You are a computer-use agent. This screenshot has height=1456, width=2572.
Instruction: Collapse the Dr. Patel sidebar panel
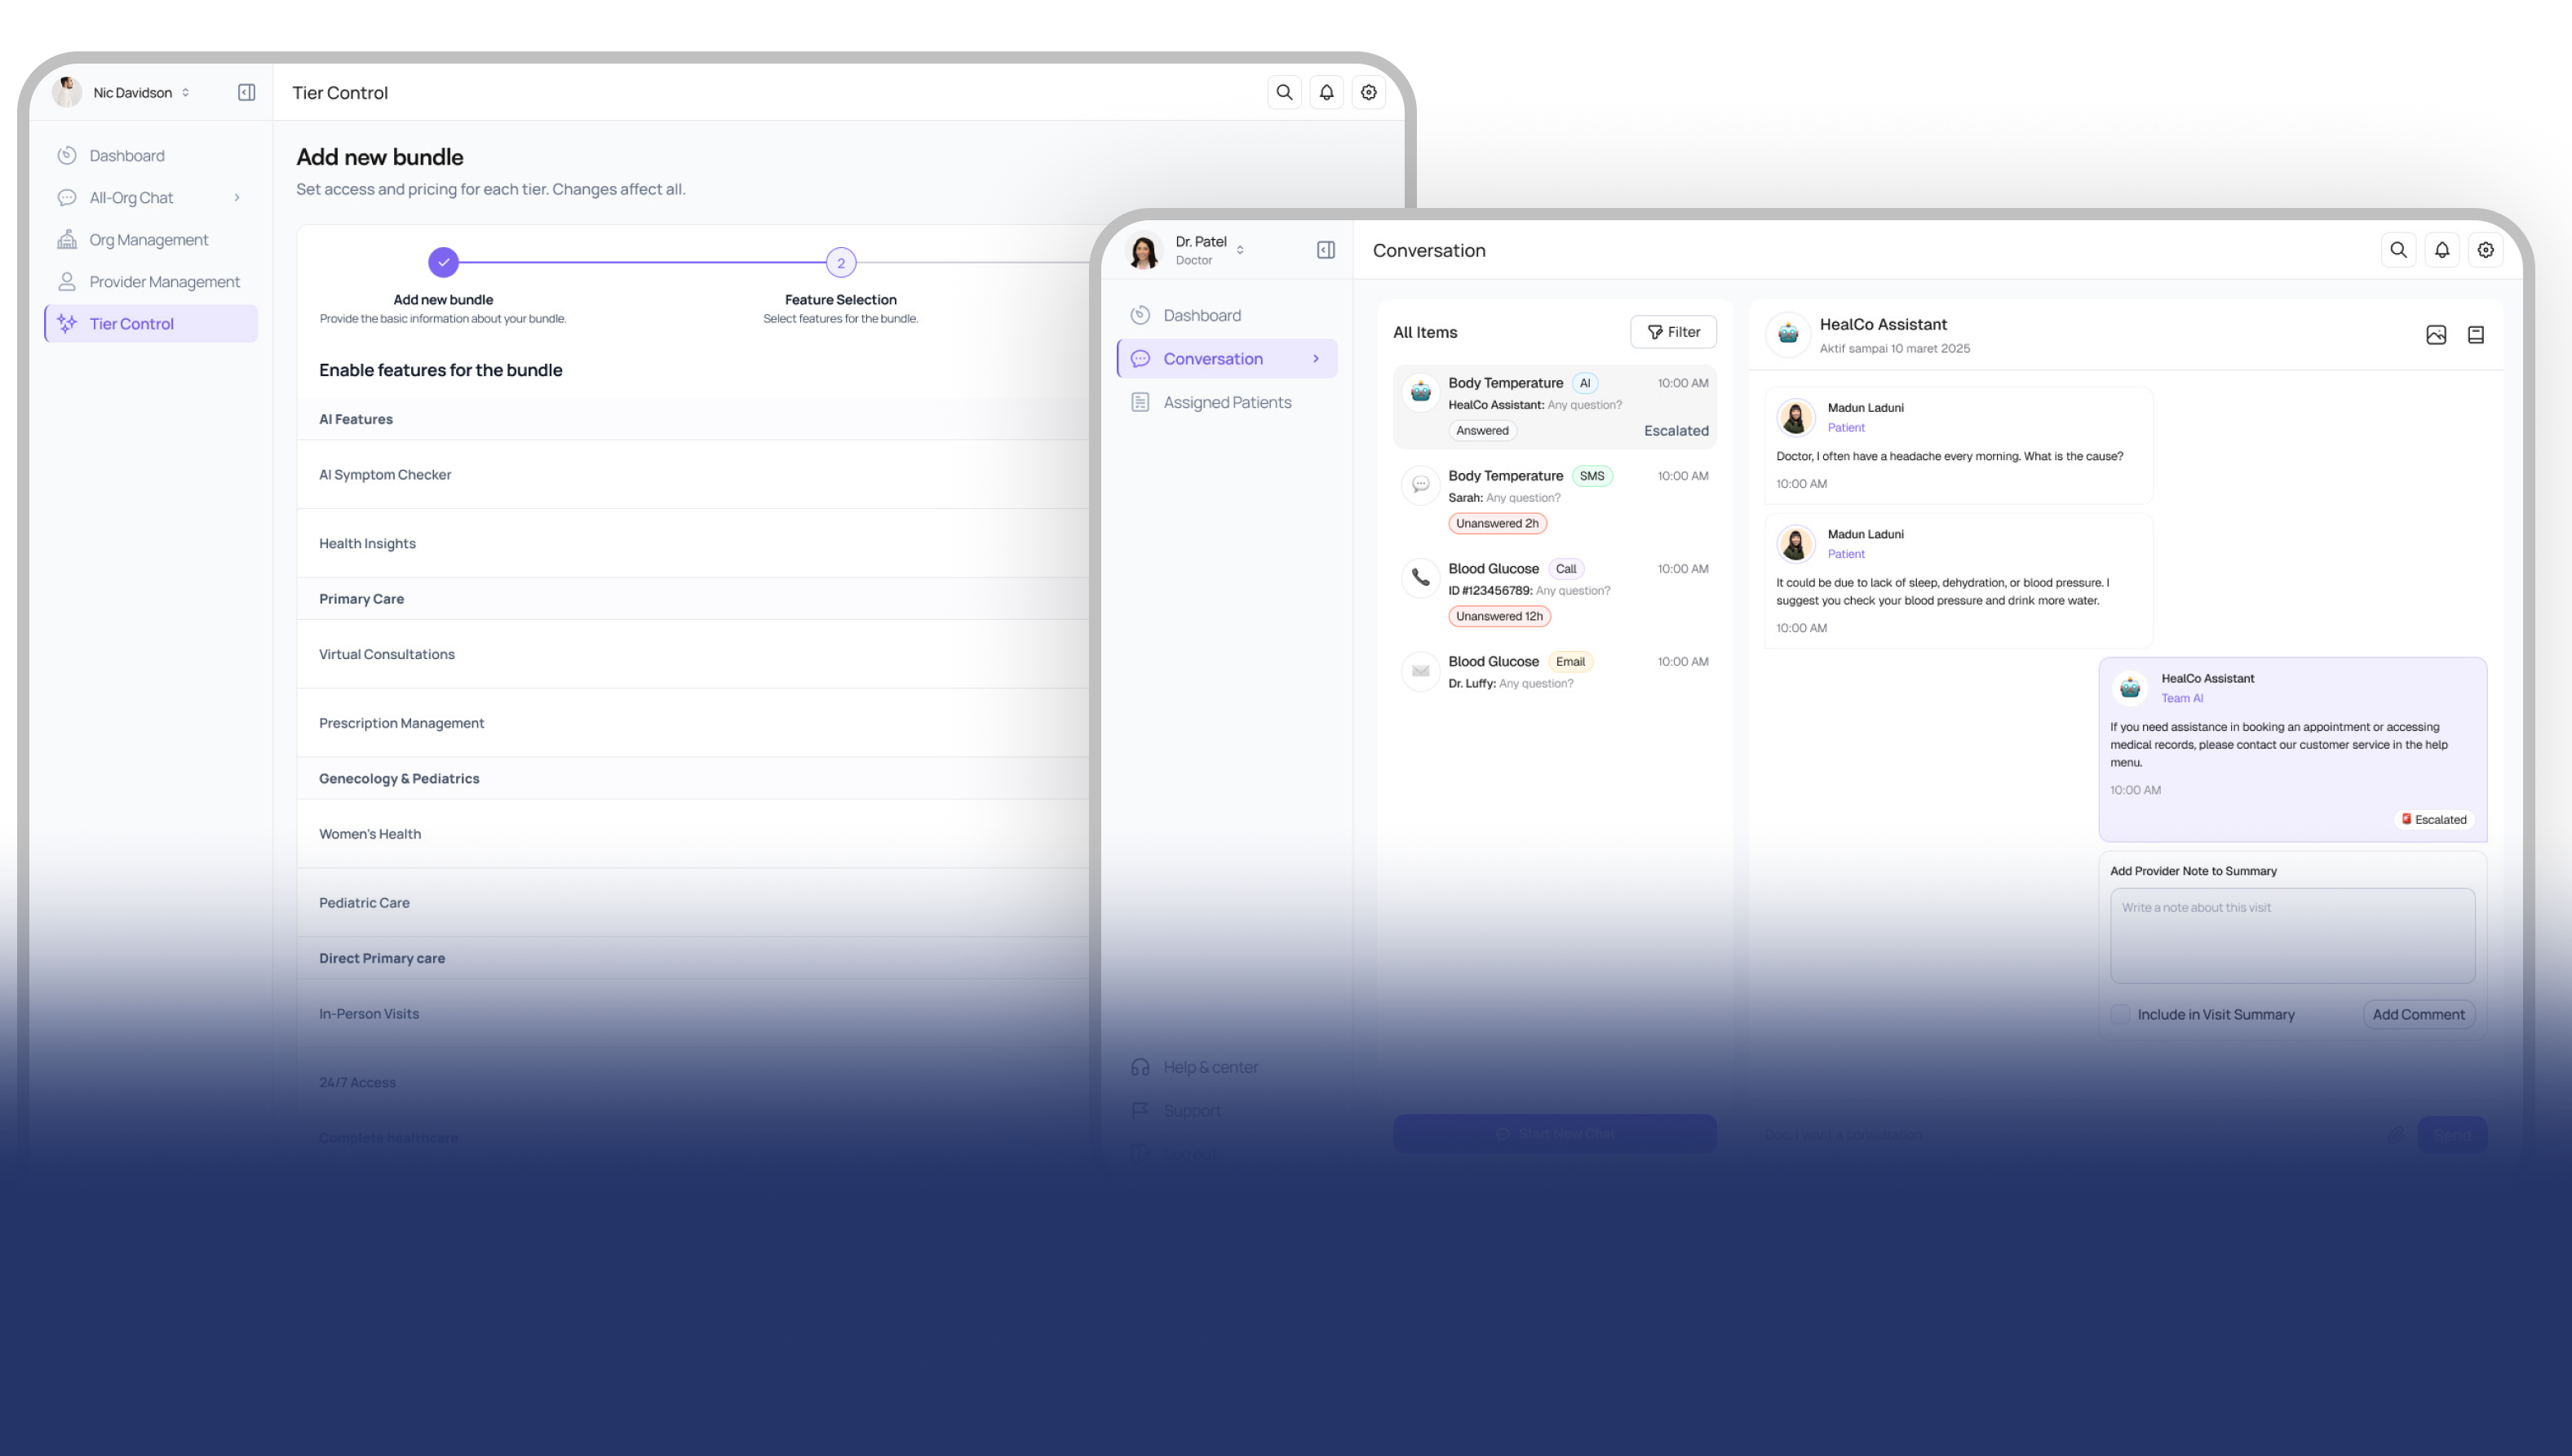[1326, 250]
